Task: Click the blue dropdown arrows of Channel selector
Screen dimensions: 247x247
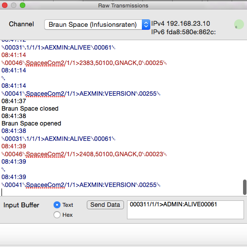Action: pos(146,25)
